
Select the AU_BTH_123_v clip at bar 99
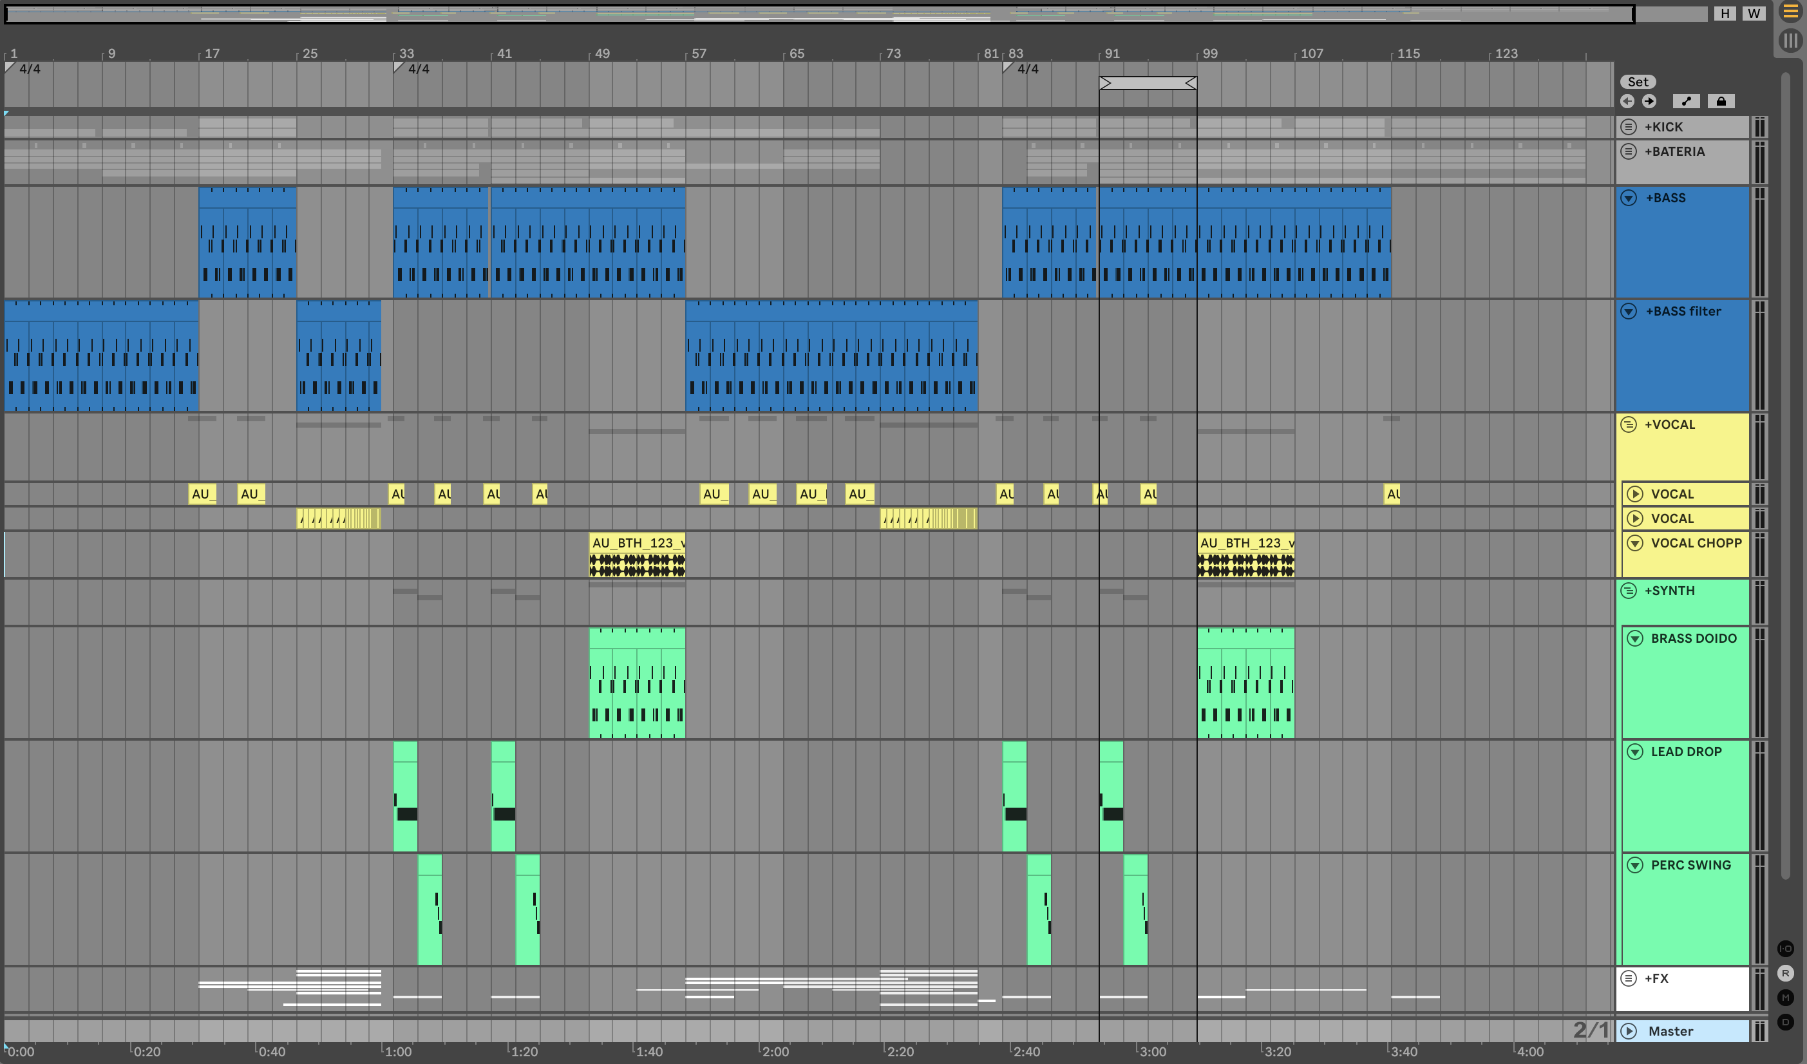coord(1245,555)
